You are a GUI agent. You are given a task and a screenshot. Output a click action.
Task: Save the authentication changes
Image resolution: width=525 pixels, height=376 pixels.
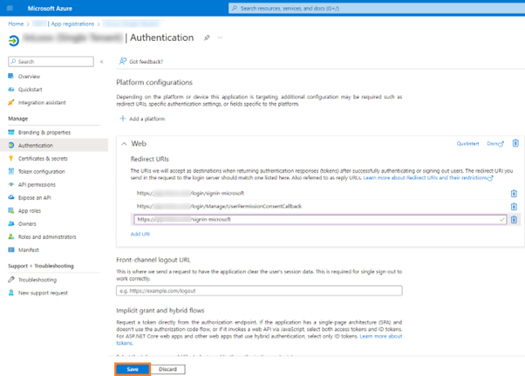(x=133, y=369)
